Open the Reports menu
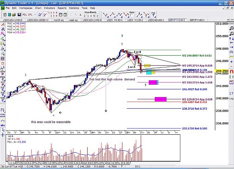 point(62,8)
